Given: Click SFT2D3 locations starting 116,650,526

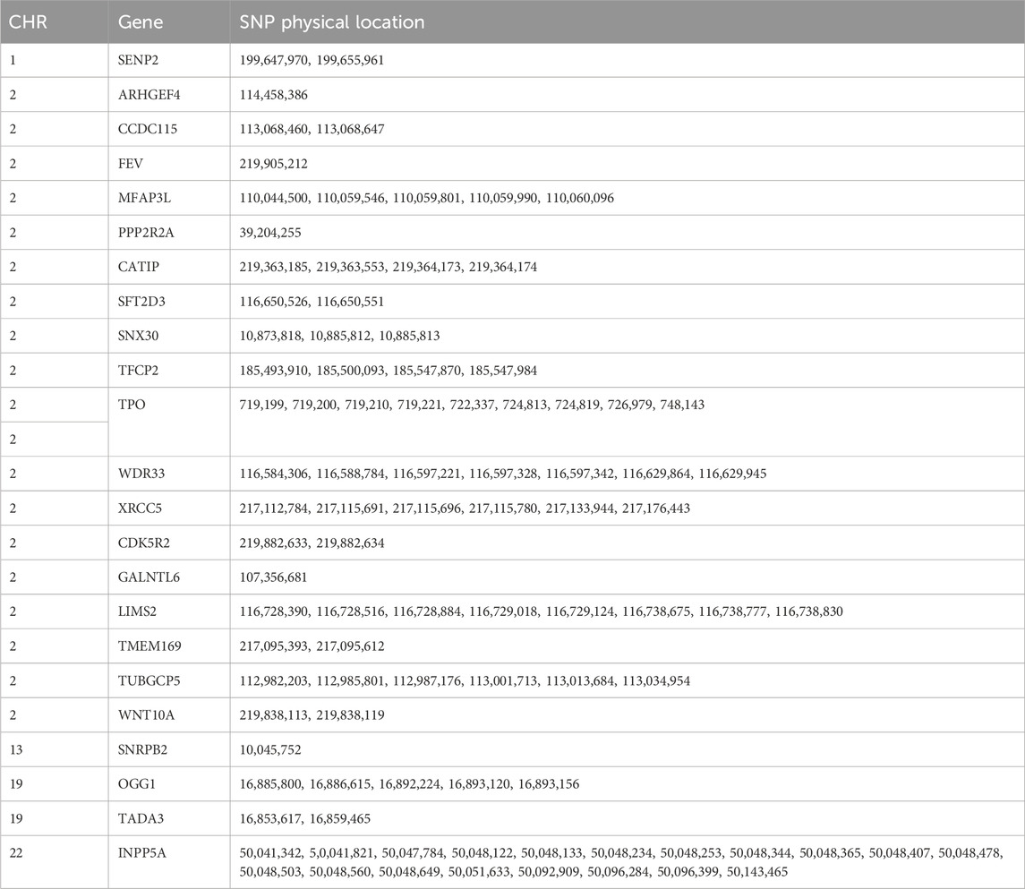Looking at the screenshot, I should pyautogui.click(x=312, y=302).
